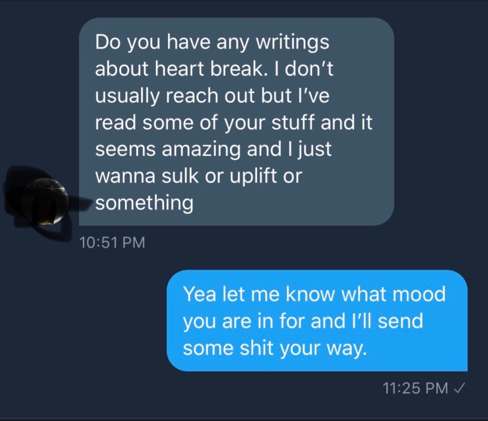Click the 11:25 PM timestamp

415,388
